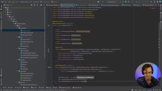
Task: Open the Profiler tool window
Action: click(x=42, y=88)
